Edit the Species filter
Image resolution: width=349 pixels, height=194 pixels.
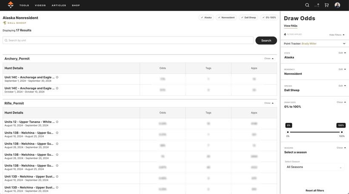click(342, 86)
